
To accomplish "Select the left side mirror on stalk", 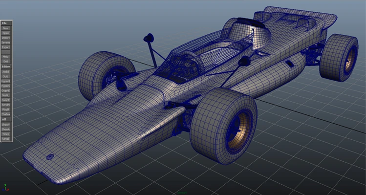I will (x=149, y=38).
